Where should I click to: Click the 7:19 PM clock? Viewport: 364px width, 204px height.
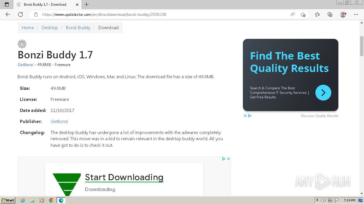point(349,200)
